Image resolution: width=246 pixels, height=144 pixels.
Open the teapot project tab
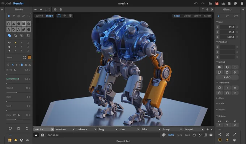pos(189,129)
